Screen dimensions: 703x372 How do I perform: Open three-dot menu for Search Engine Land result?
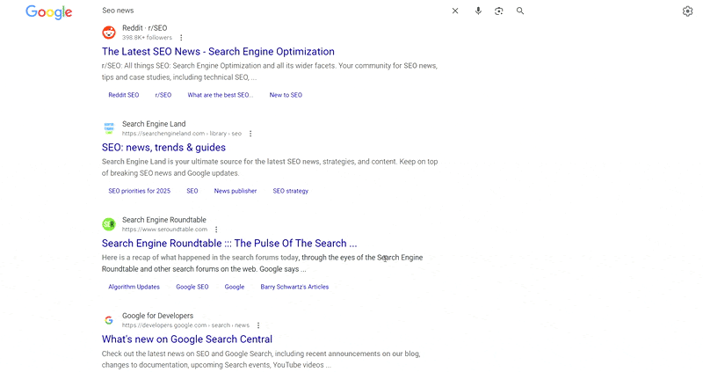coord(250,134)
